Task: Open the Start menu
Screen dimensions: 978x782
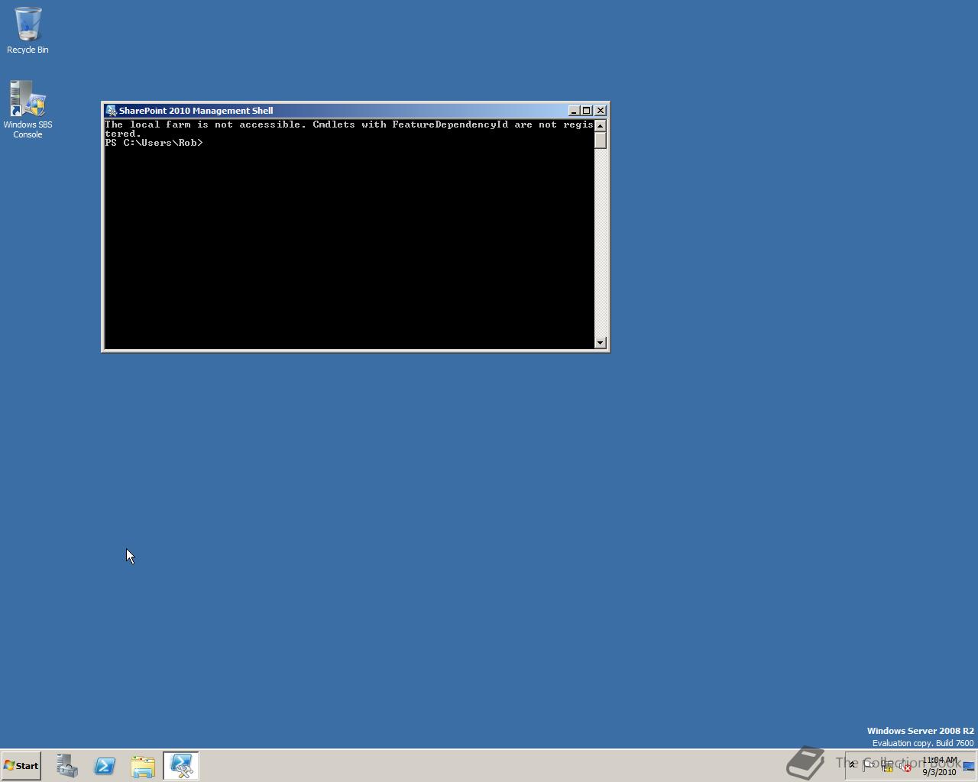Action: [x=21, y=765]
